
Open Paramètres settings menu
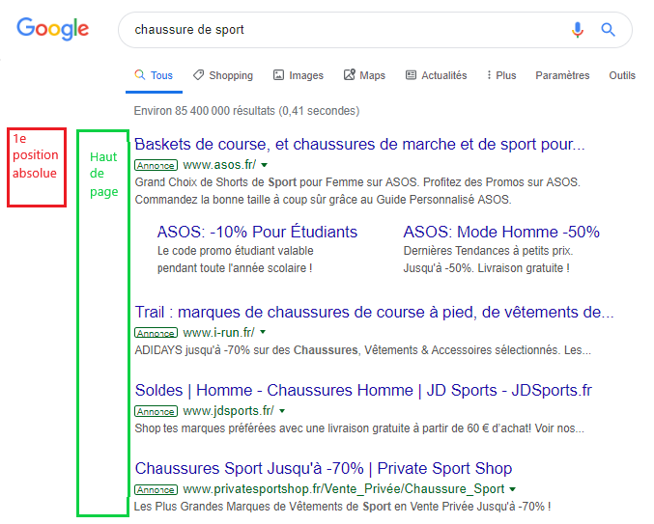pos(562,75)
